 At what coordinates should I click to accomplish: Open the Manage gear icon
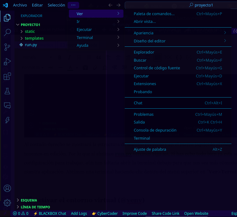tap(7, 203)
